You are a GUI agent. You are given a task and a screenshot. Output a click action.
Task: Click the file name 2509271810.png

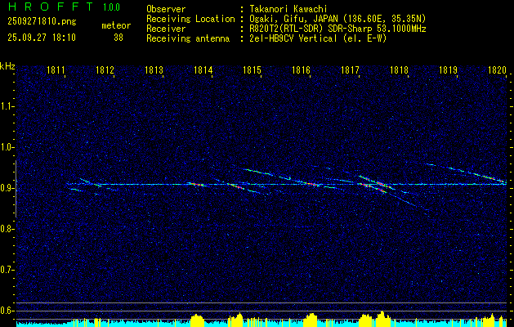tap(42, 22)
